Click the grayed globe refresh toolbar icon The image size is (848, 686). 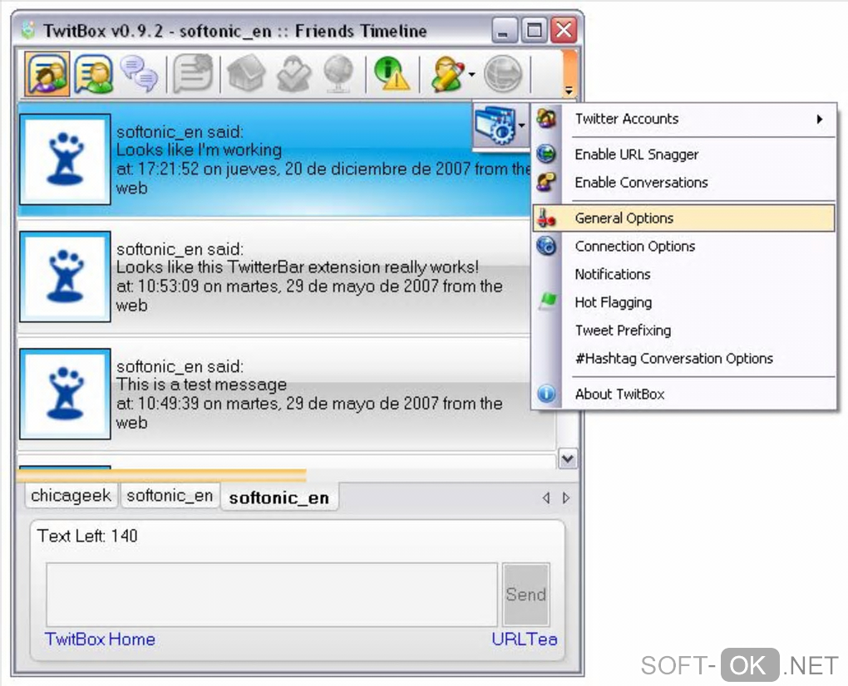click(503, 74)
